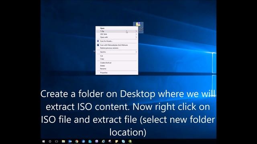Screen dimensions: 257x144
Task: Launch Internet Explorer from the taskbar
Action: tap(103, 141)
